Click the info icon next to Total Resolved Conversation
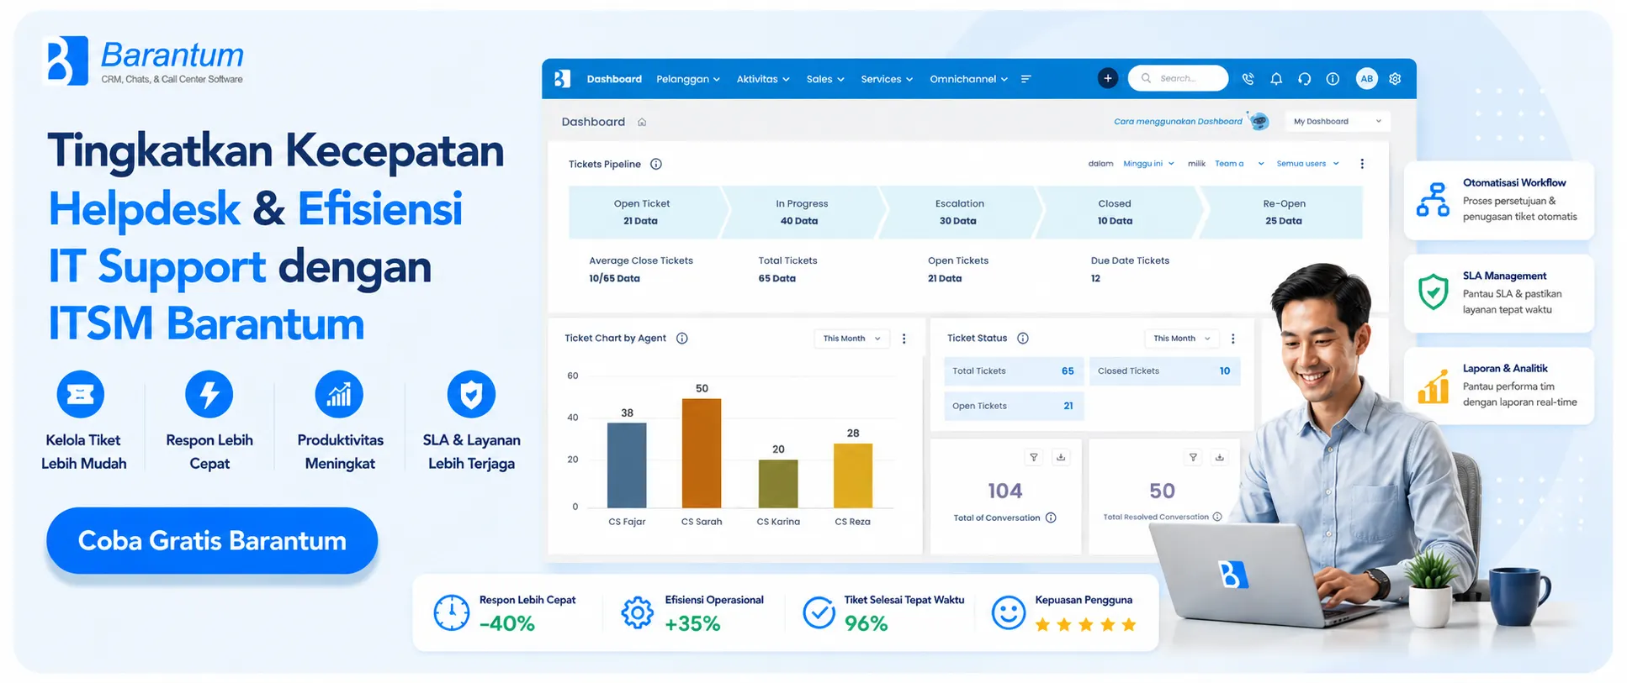The image size is (1627, 683). [x=1217, y=517]
